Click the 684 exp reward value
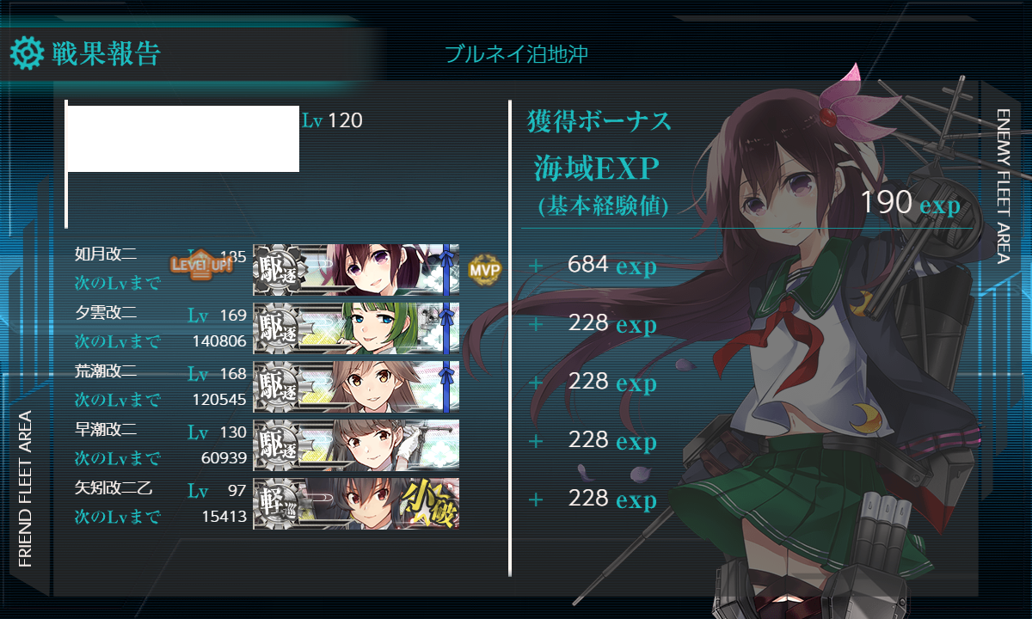 [x=611, y=266]
